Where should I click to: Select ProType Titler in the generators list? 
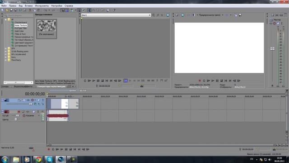click(x=21, y=28)
